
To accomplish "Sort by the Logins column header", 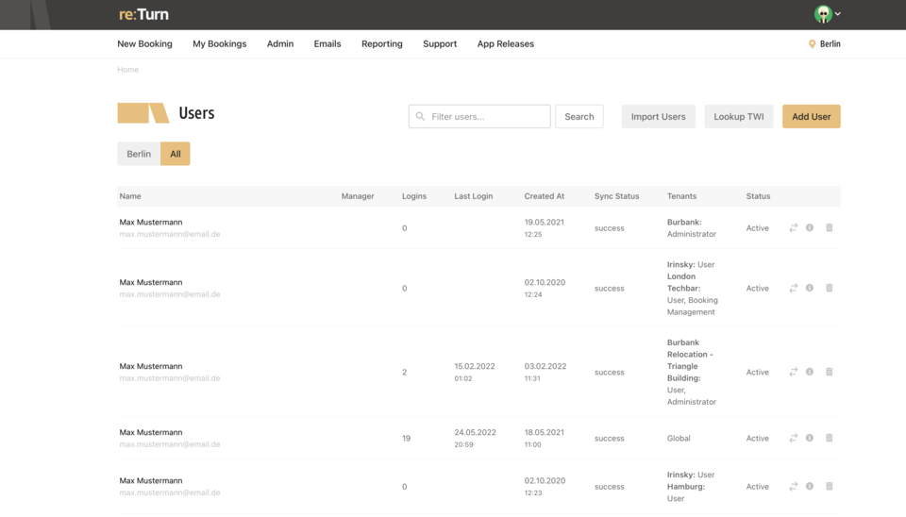I will point(414,196).
